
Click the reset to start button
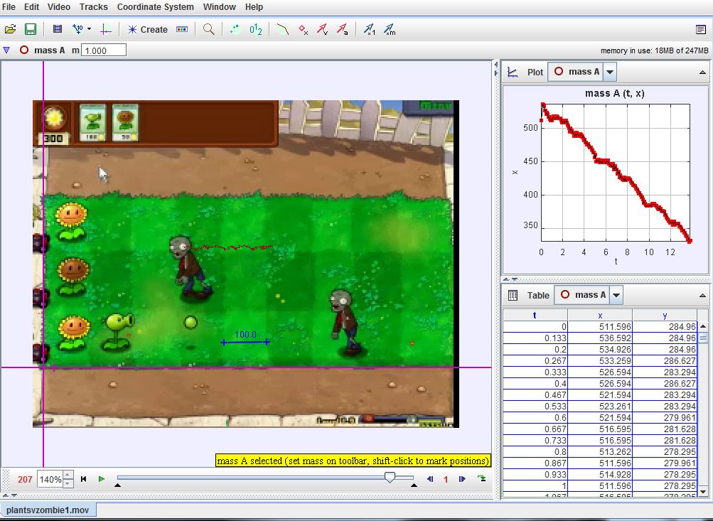click(x=84, y=479)
